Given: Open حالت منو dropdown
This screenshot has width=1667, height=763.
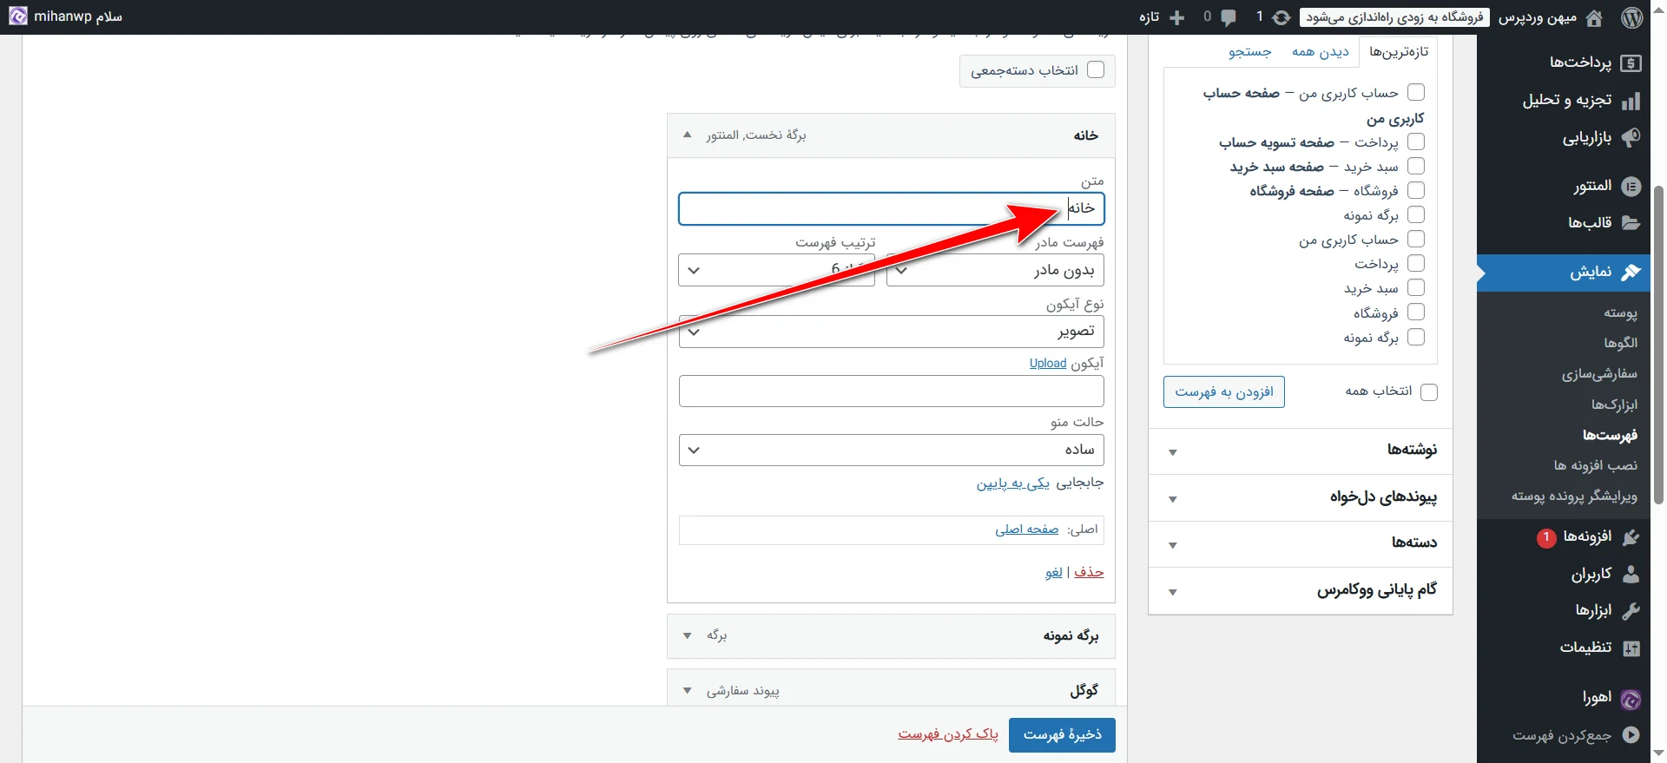Looking at the screenshot, I should point(891,450).
